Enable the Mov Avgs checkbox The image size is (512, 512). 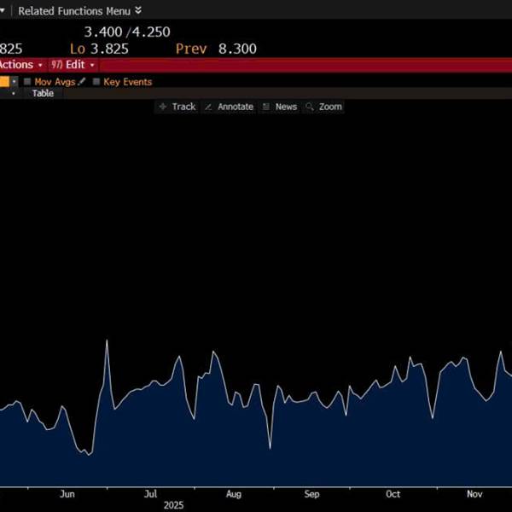pos(27,82)
